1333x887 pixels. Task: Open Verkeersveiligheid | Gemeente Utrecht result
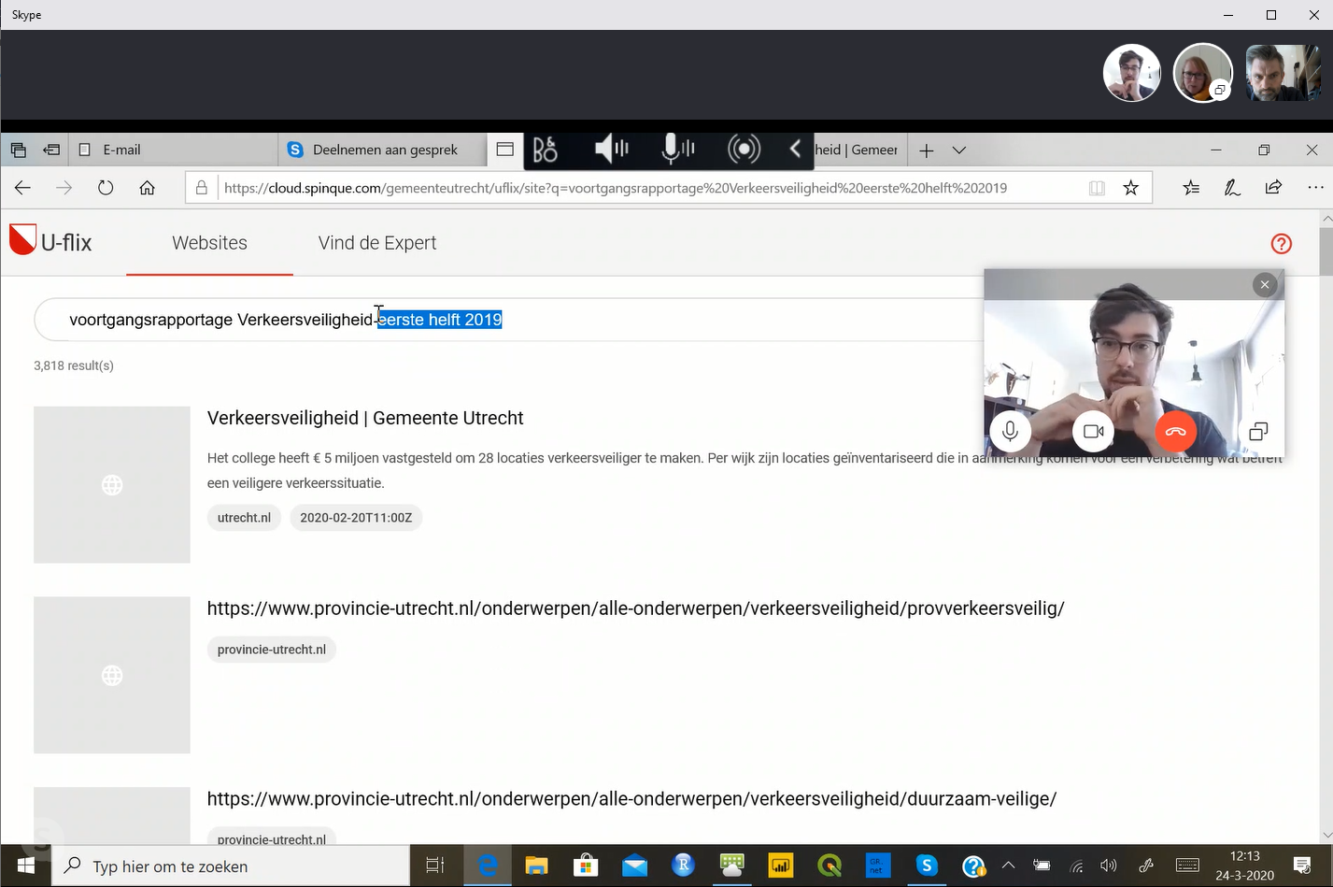pyautogui.click(x=365, y=418)
